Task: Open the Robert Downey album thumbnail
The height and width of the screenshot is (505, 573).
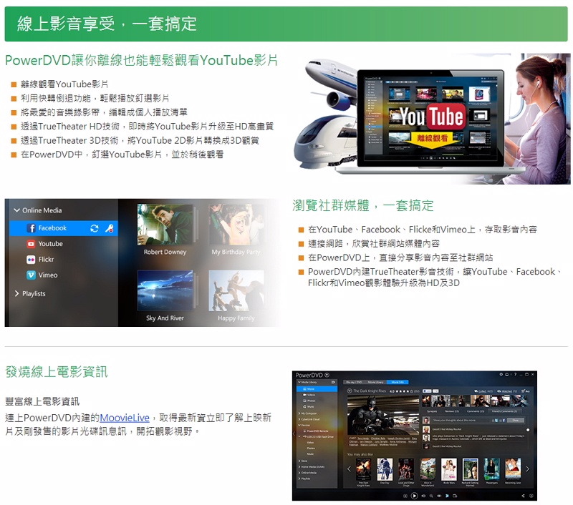Action: coord(165,225)
